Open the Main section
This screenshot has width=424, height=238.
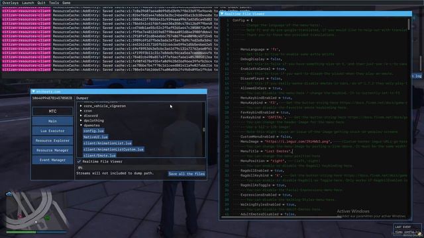pos(52,121)
